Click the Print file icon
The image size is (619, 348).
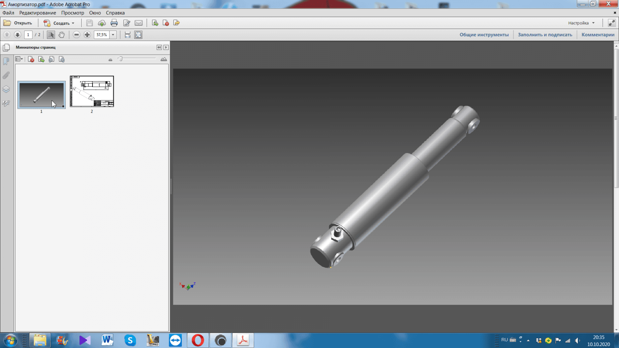(114, 23)
